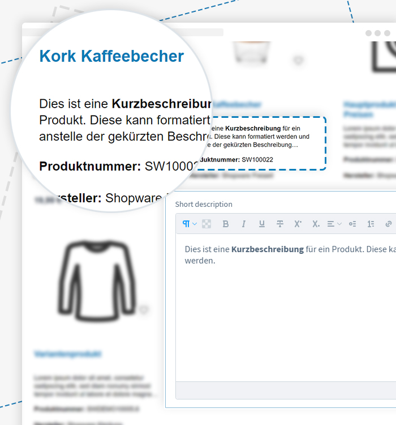Image resolution: width=396 pixels, height=425 pixels.
Task: Toggle bold formatting in Short description editor
Action: [x=226, y=224]
